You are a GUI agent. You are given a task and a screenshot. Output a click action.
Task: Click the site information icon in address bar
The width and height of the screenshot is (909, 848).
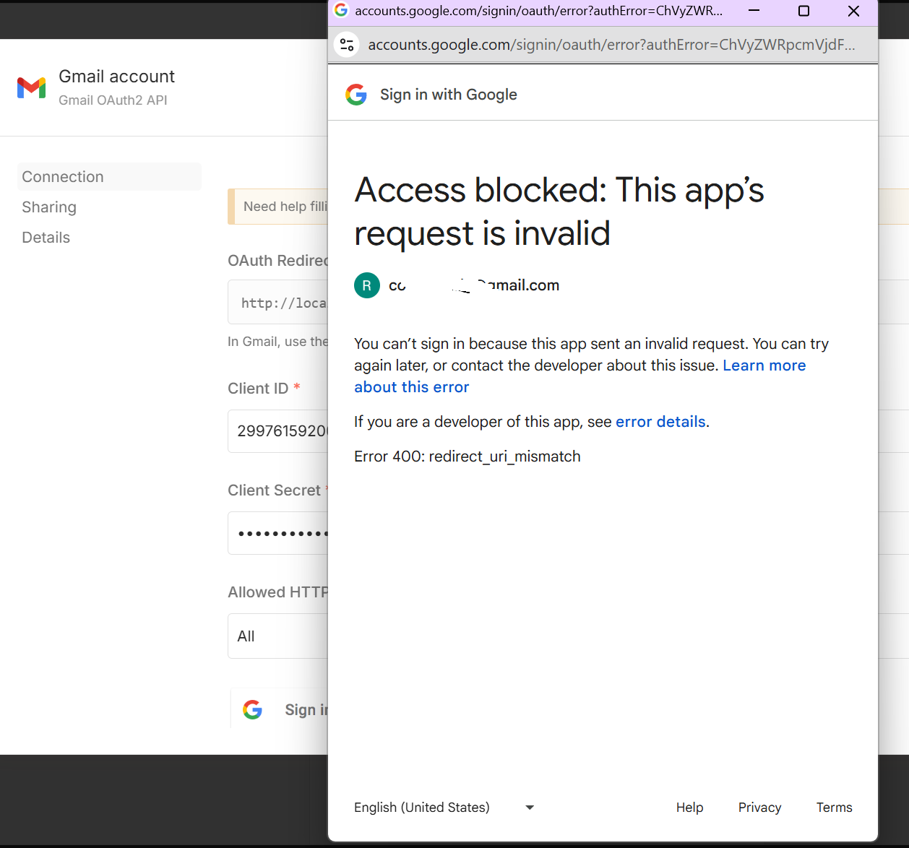coord(347,45)
